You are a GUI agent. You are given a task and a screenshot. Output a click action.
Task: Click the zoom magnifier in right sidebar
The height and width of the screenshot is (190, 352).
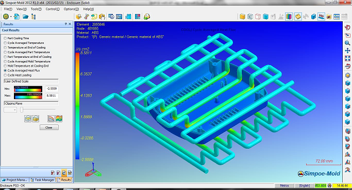point(347,43)
